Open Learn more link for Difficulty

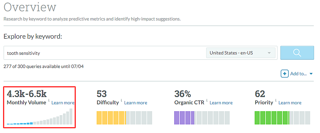(x=136, y=103)
